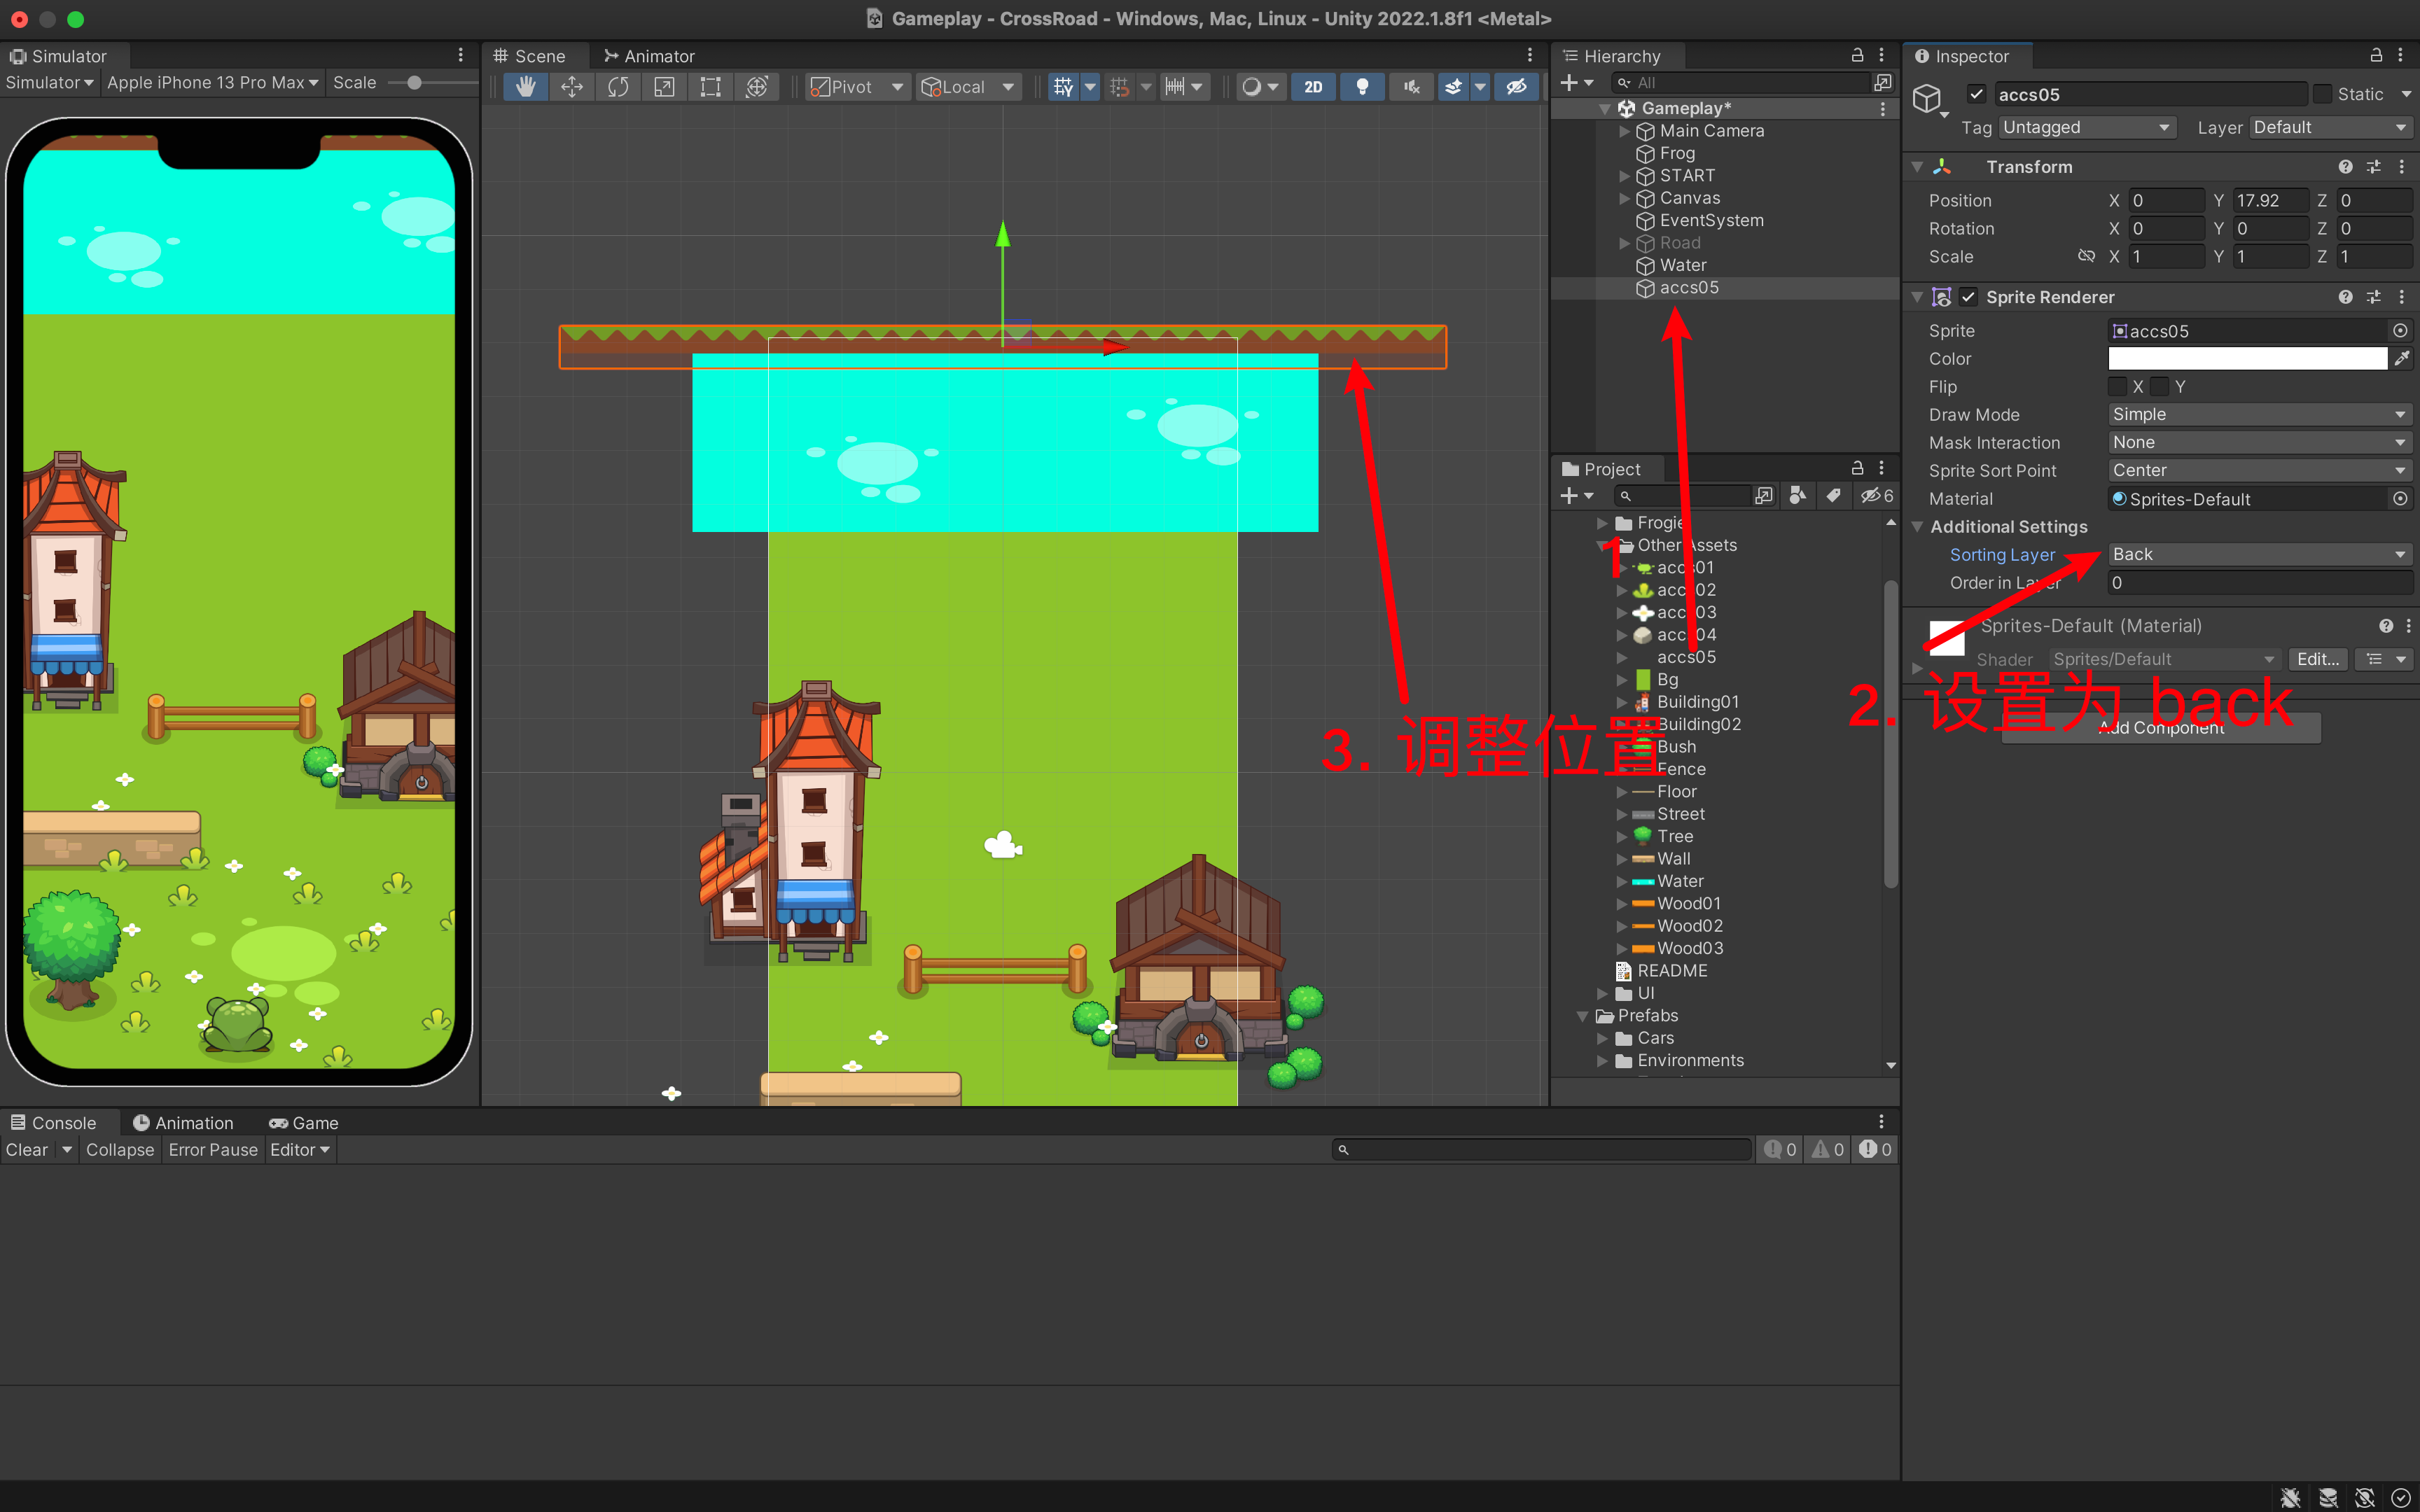Open the Project search save icon

pyautogui.click(x=1764, y=496)
